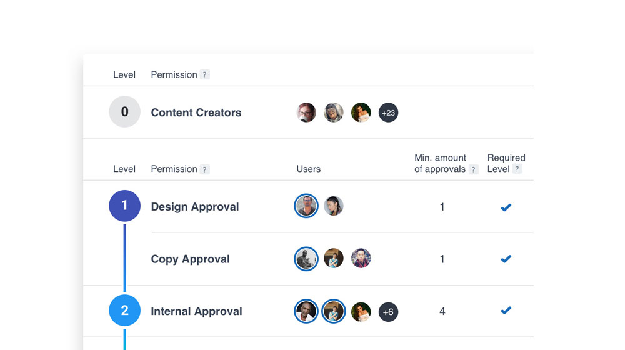Expand the +23 Content Creators users badge

tap(389, 112)
